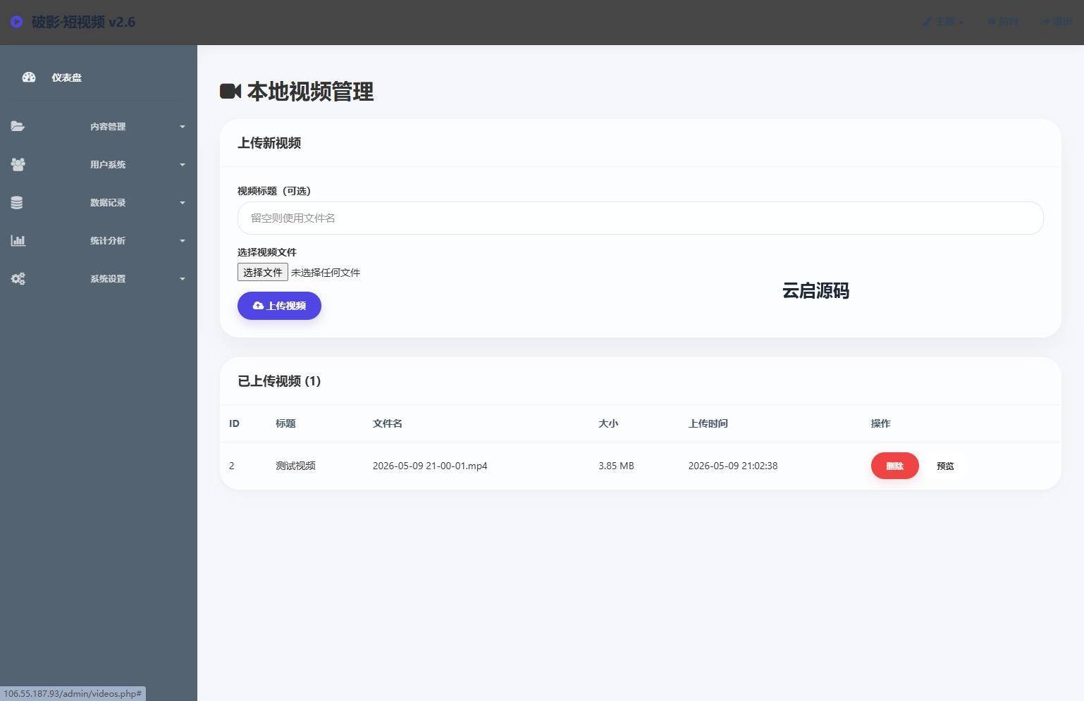This screenshot has width=1084, height=701.
Task: Click the bar chart icon for 统计分析
Action: tap(18, 240)
